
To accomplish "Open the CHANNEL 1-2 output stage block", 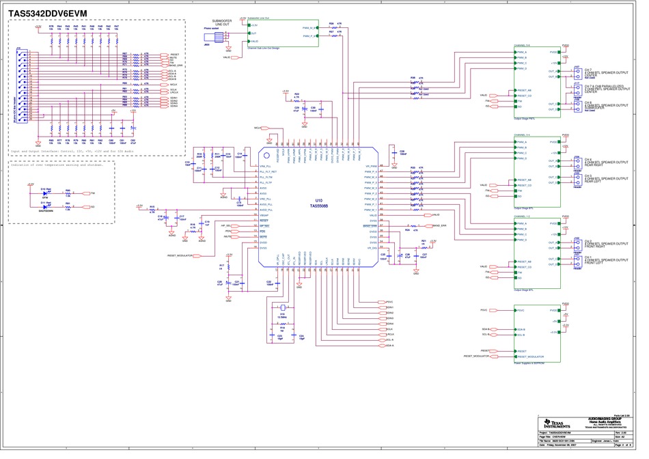I will coord(537,253).
